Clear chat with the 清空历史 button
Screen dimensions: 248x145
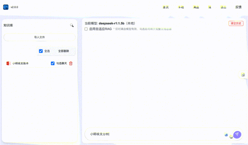(x=236, y=24)
